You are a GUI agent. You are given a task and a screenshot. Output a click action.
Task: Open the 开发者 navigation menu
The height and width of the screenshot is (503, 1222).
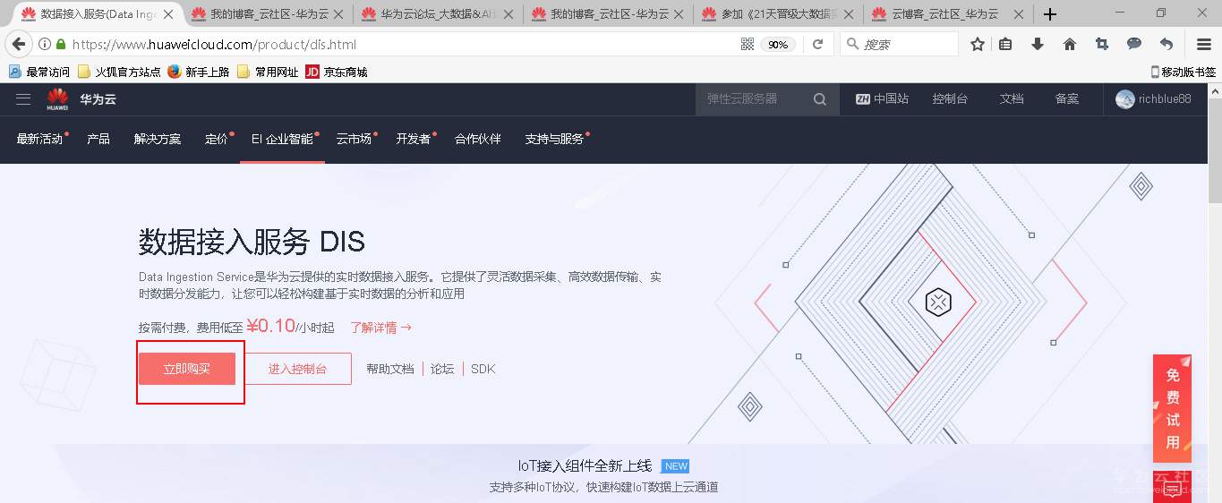pyautogui.click(x=414, y=139)
